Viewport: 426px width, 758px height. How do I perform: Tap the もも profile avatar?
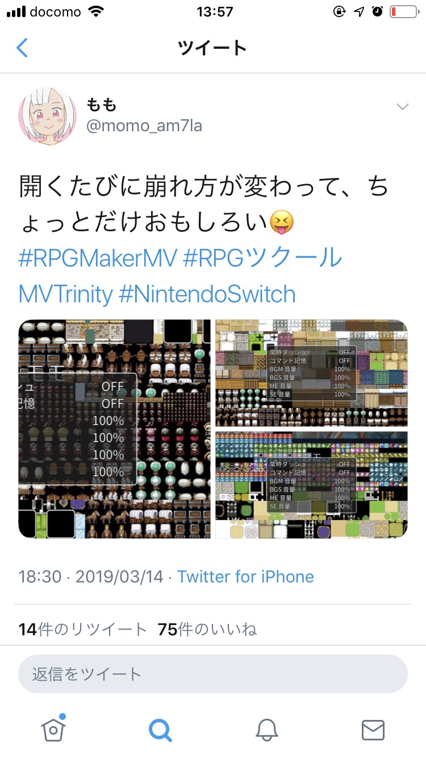pos(48,116)
